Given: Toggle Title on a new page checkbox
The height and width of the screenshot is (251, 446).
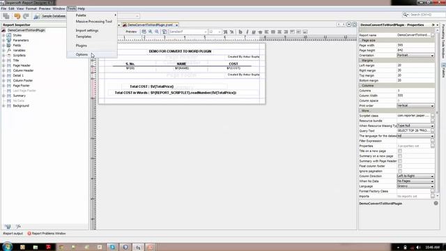Looking at the screenshot, I should [x=400, y=151].
